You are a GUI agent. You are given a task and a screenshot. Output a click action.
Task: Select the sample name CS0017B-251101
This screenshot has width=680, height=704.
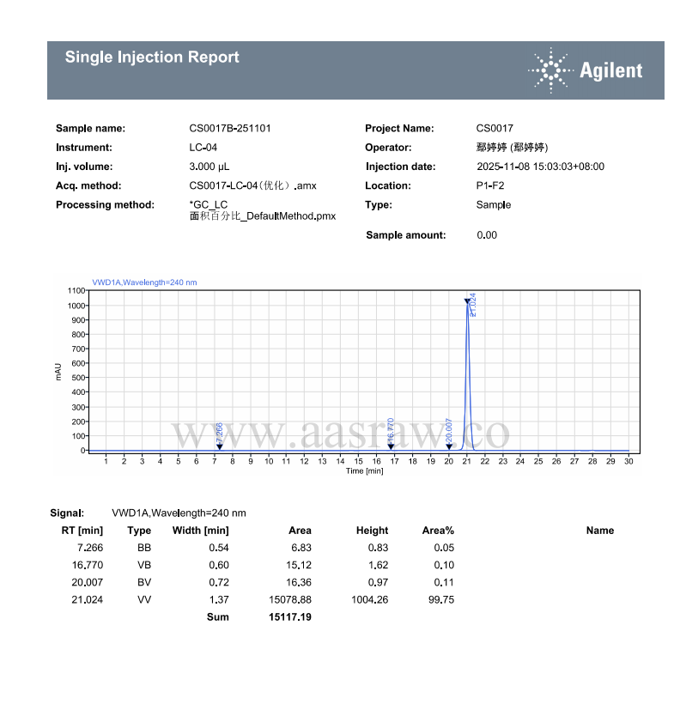tap(230, 129)
